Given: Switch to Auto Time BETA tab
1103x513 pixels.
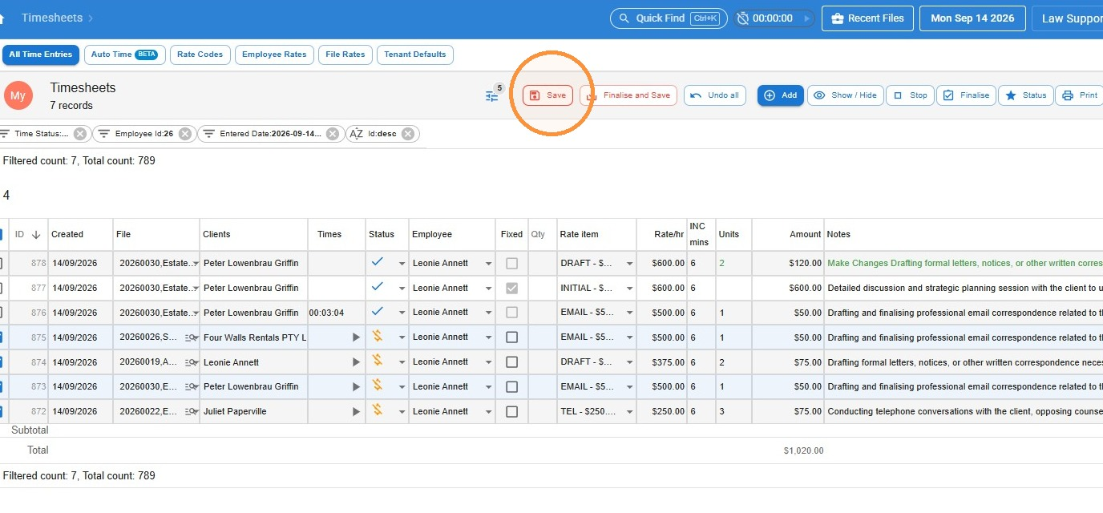Looking at the screenshot, I should pyautogui.click(x=124, y=55).
